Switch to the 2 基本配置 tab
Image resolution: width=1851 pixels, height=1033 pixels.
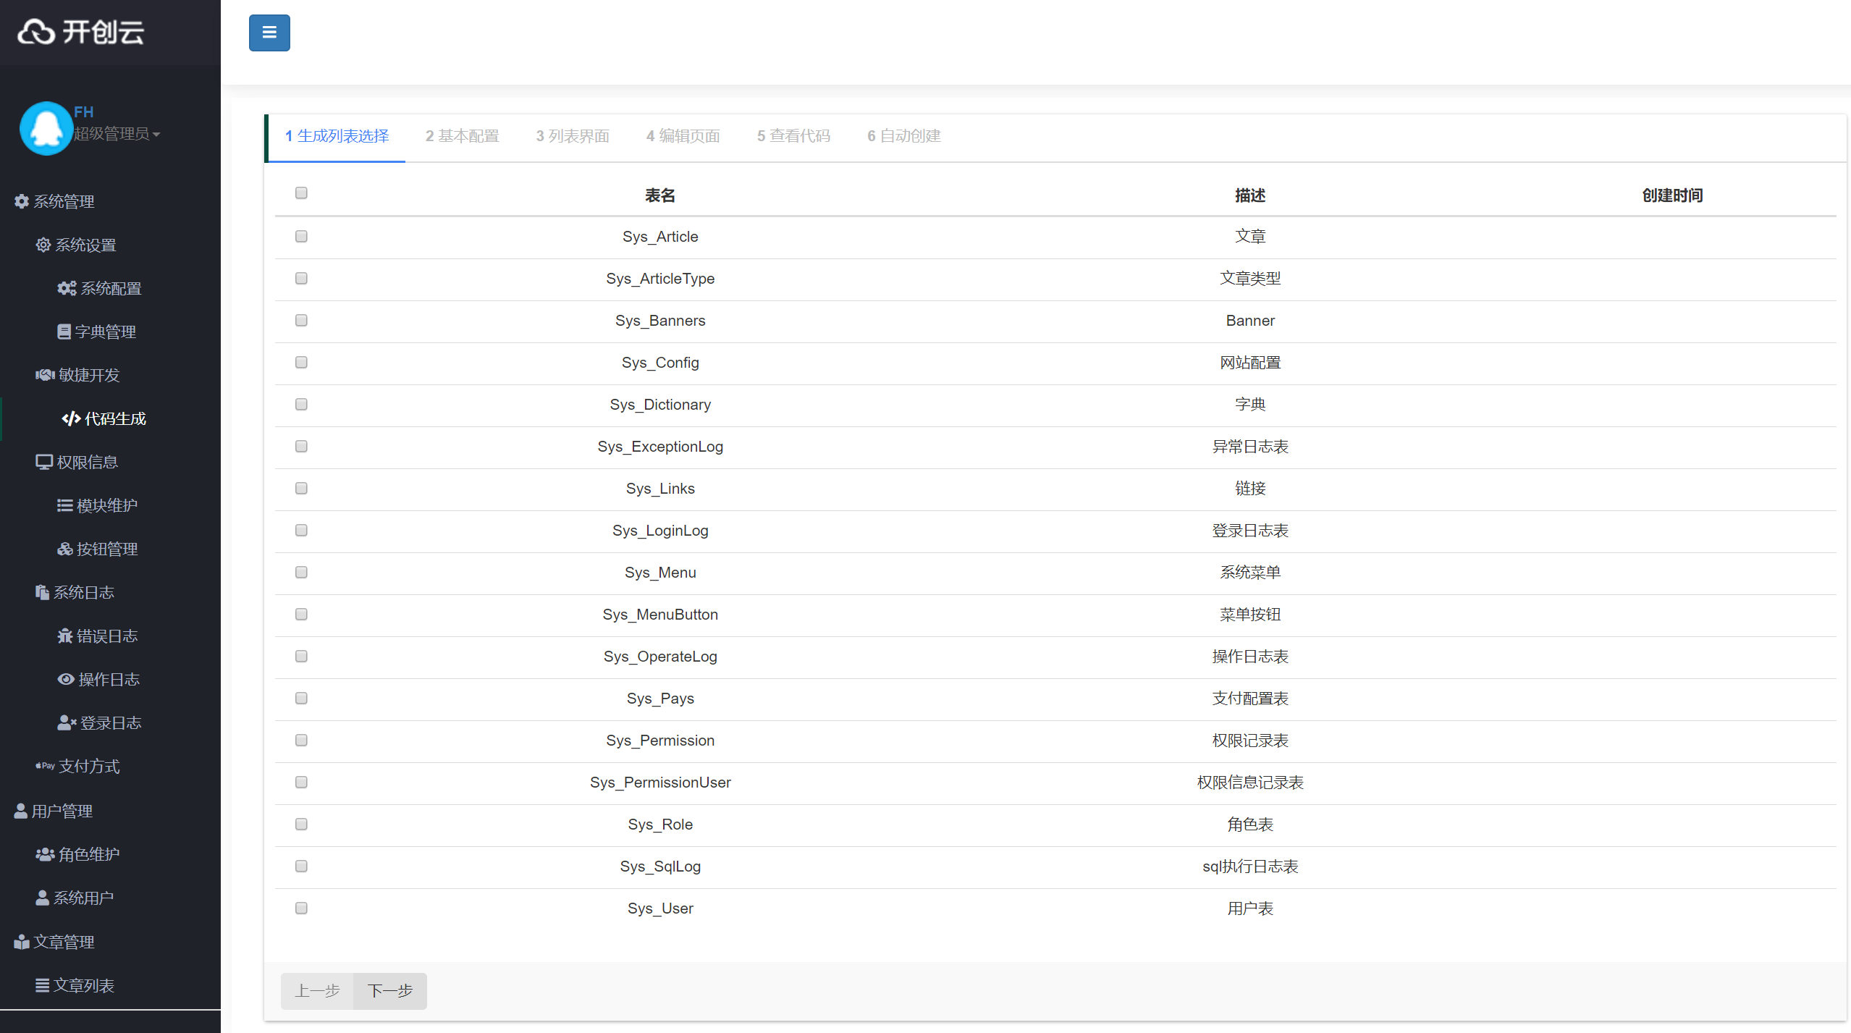click(463, 136)
